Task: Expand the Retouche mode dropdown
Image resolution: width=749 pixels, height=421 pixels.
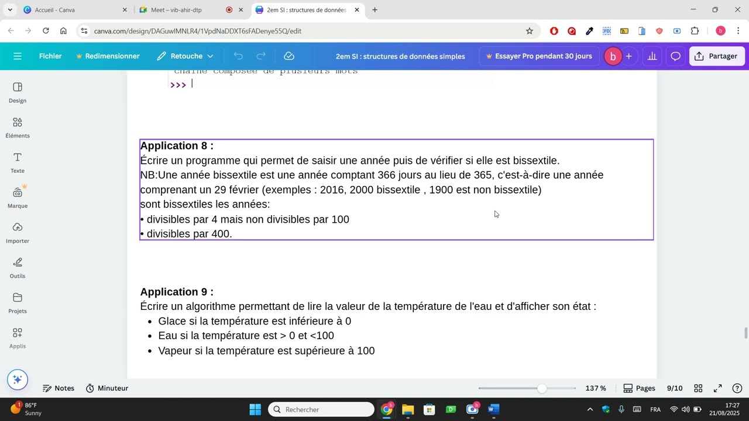Action: pos(185,56)
